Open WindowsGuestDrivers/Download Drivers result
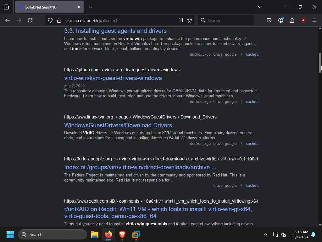 [118, 125]
